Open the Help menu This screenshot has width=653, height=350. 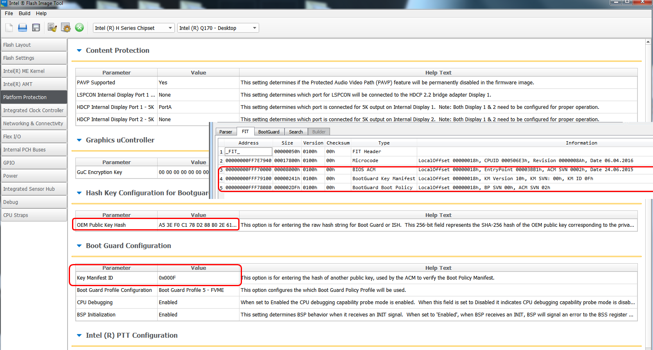click(x=41, y=14)
